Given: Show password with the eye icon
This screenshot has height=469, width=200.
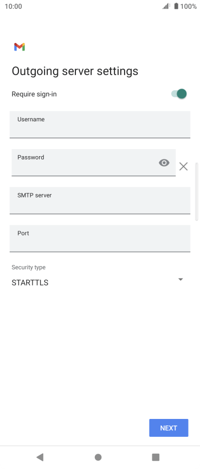Looking at the screenshot, I should click(x=164, y=163).
